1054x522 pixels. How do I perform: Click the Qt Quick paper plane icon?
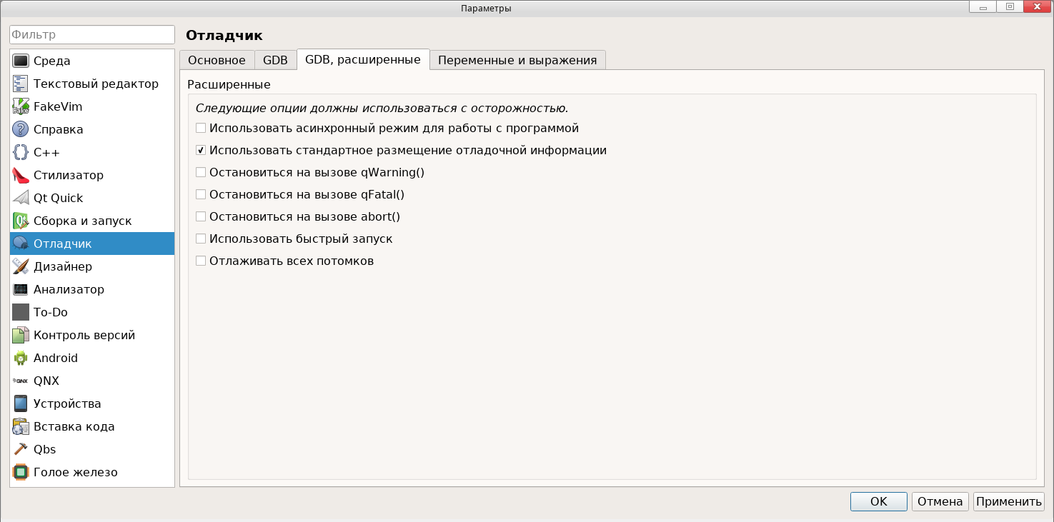click(x=21, y=199)
